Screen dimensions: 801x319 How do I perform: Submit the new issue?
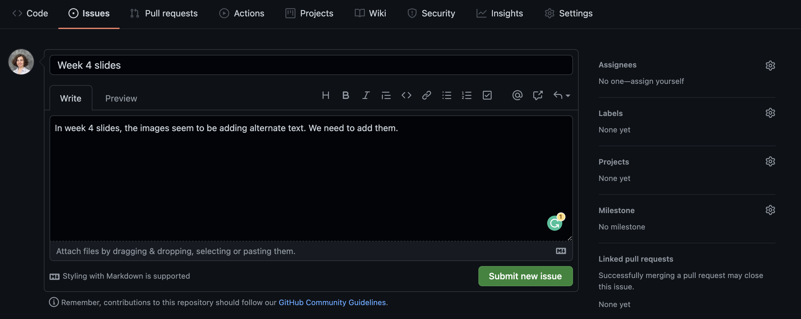point(525,276)
